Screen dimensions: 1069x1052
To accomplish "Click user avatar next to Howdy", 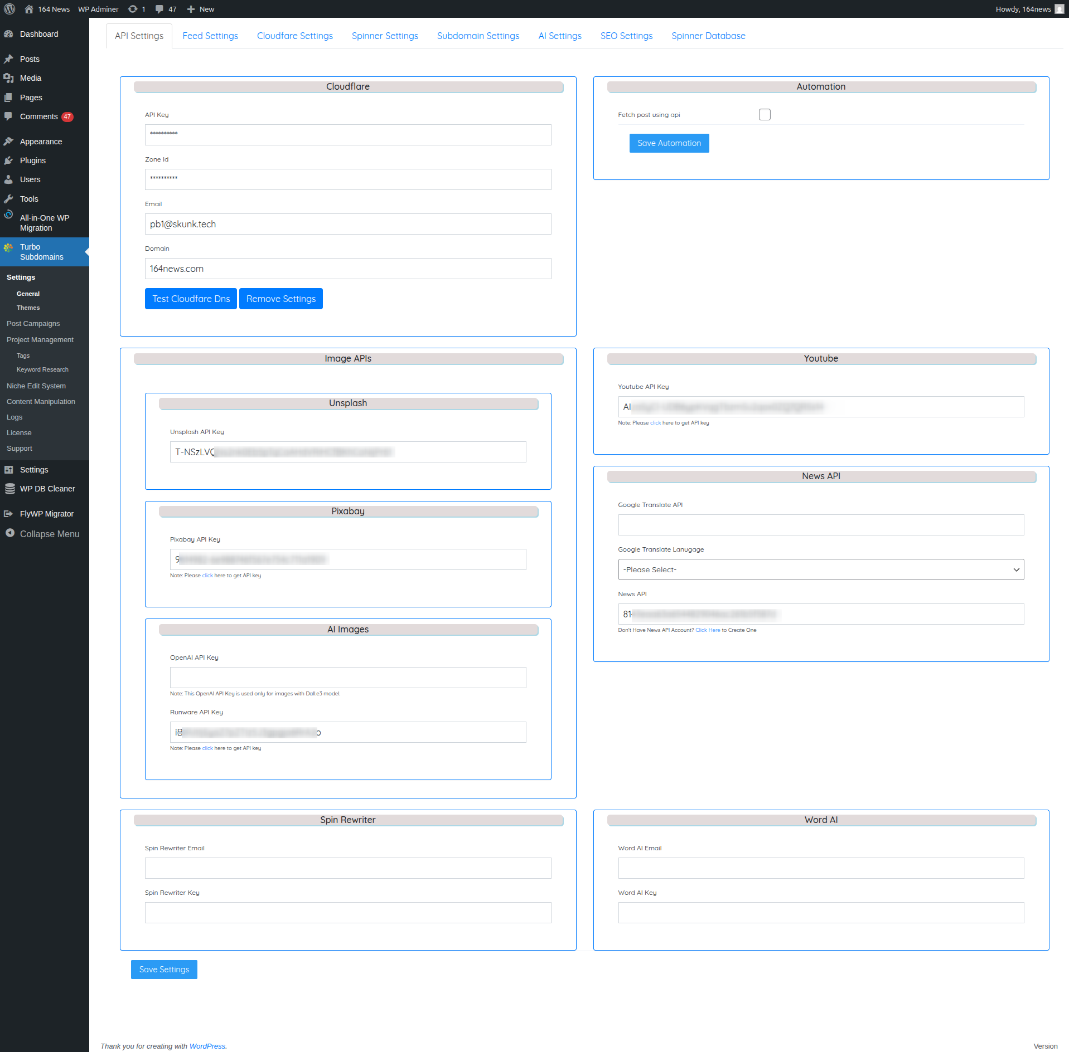I will (1059, 9).
